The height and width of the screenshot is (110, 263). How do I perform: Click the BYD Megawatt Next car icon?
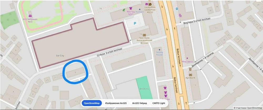click(30, 16)
